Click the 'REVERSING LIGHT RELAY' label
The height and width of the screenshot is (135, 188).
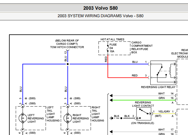(x=158, y=87)
